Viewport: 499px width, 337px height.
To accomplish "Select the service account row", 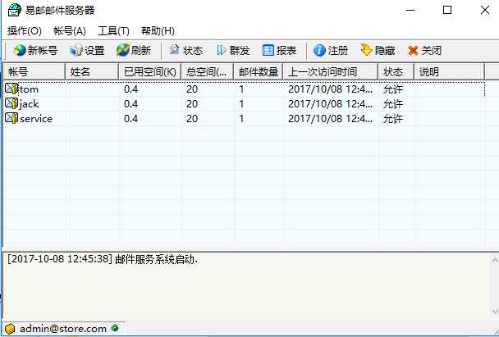I will click(245, 119).
